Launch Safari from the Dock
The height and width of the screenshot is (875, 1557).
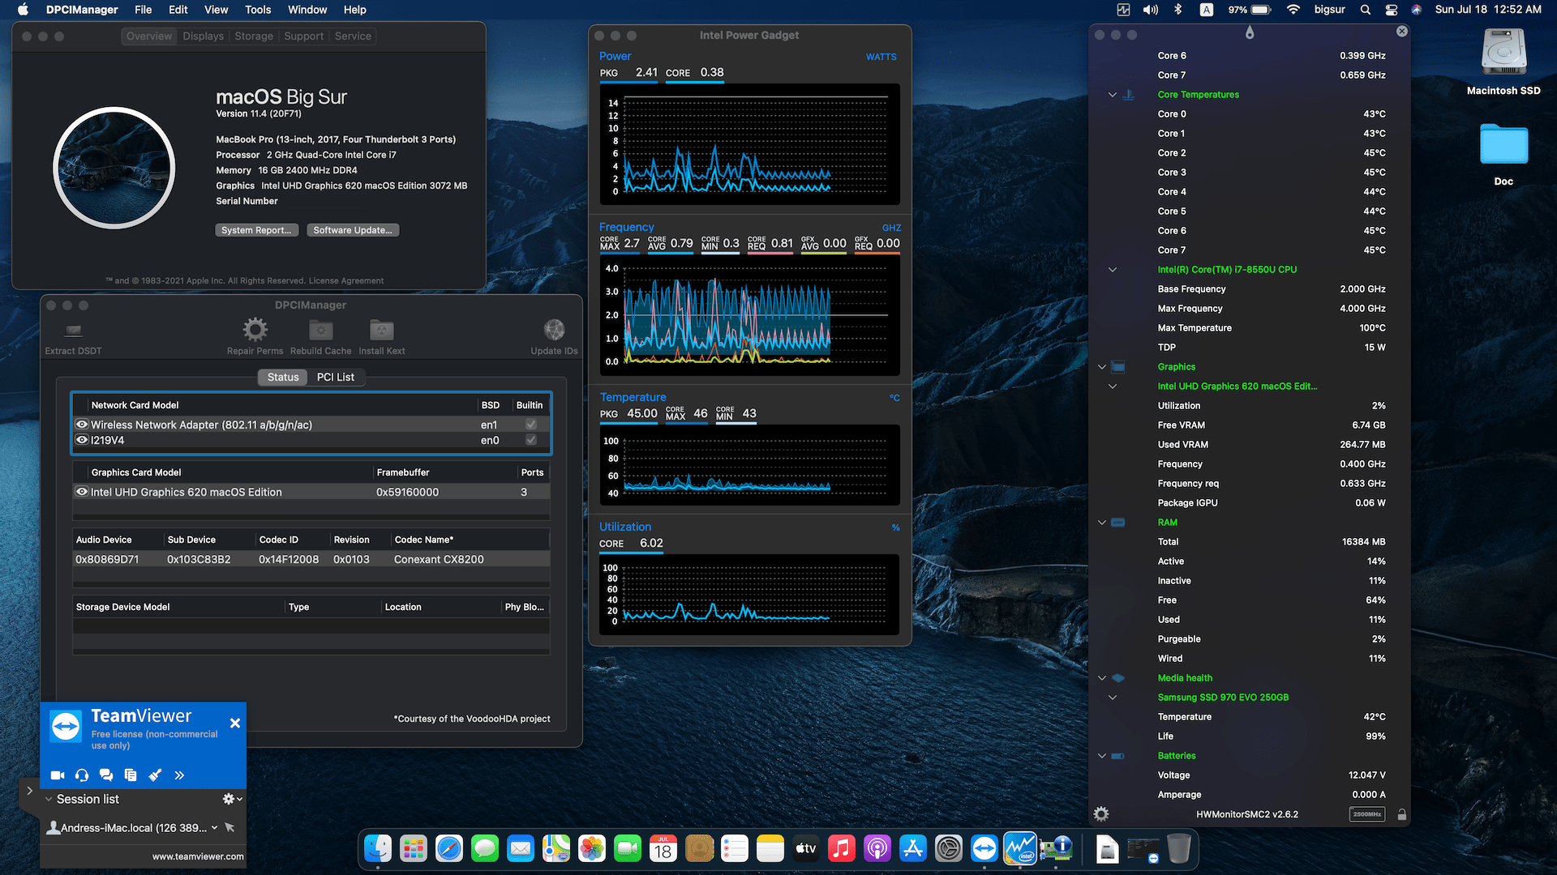(x=449, y=849)
